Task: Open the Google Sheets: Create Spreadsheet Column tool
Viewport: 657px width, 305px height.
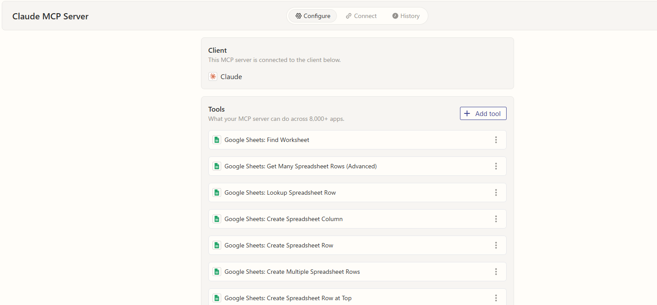Action: (358, 219)
